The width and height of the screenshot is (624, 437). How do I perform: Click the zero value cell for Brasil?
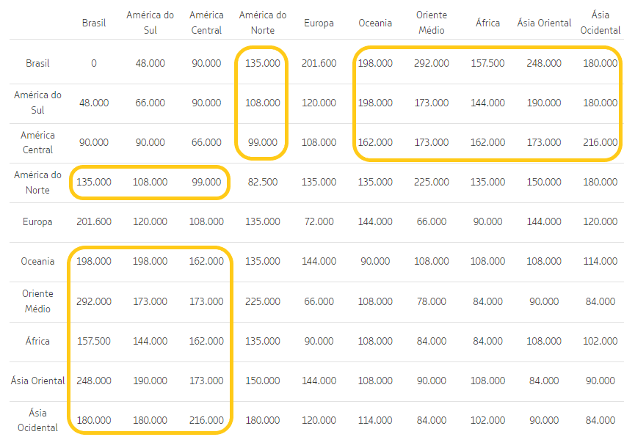pyautogui.click(x=94, y=63)
